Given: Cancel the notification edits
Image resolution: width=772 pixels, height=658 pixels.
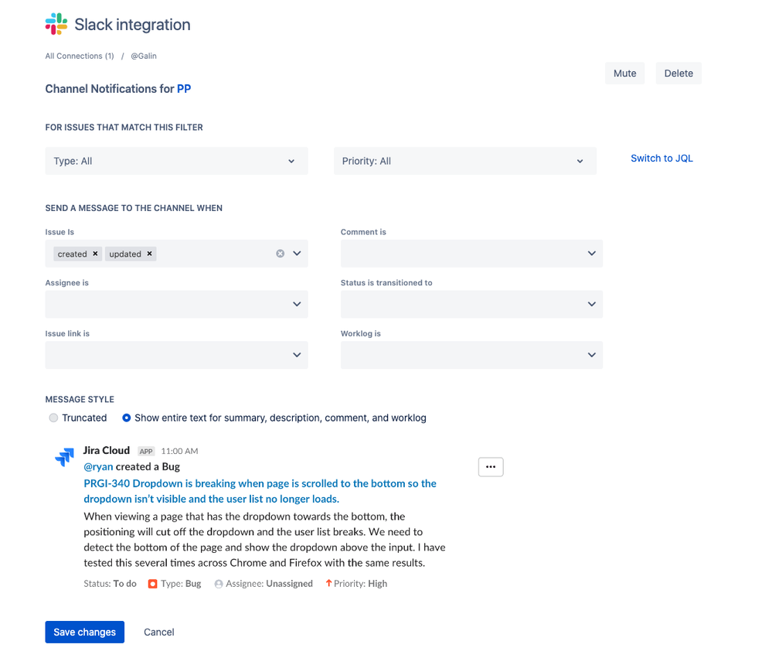Looking at the screenshot, I should click(x=159, y=632).
